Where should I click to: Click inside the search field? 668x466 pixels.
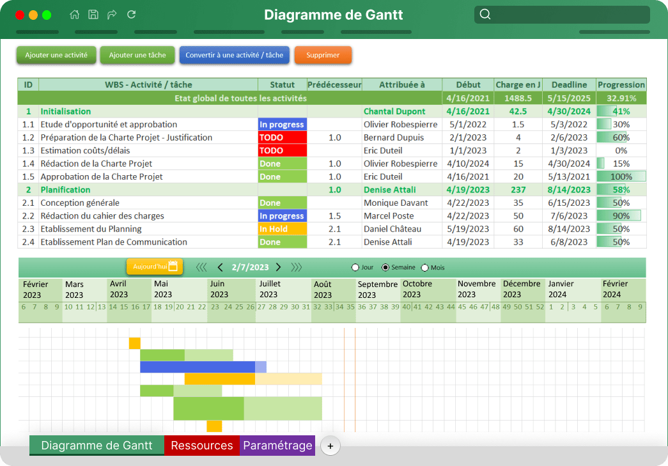562,15
